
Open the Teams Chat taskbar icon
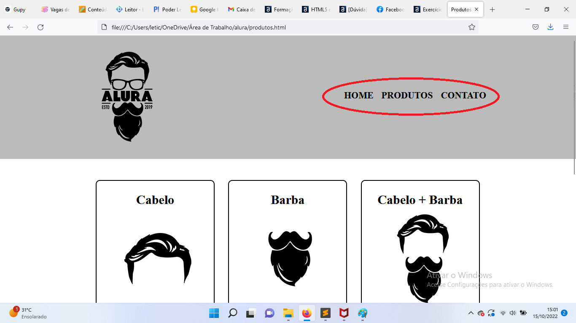click(269, 313)
